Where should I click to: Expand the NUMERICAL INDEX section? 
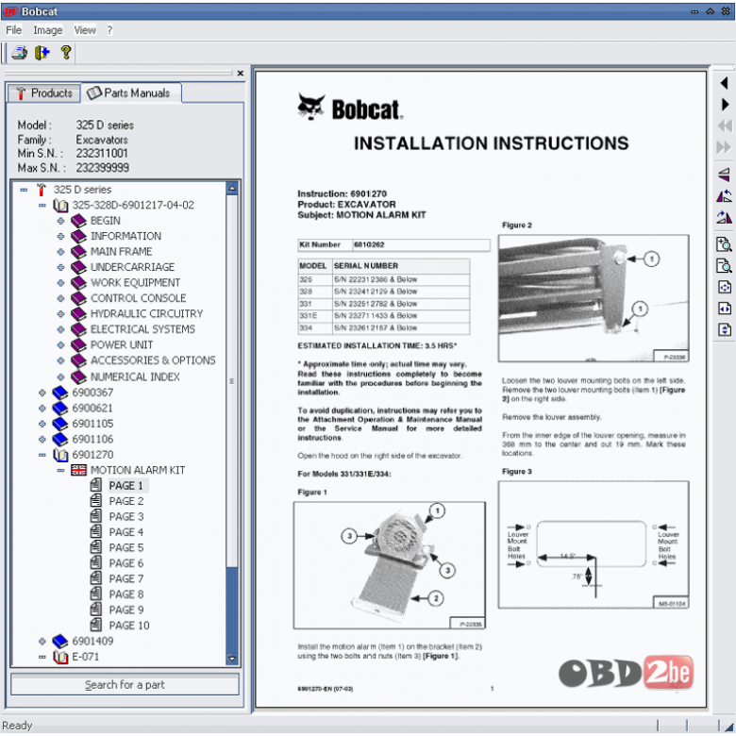[x=60, y=376]
